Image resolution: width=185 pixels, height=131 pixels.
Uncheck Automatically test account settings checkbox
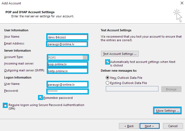pyautogui.click(x=107, y=62)
